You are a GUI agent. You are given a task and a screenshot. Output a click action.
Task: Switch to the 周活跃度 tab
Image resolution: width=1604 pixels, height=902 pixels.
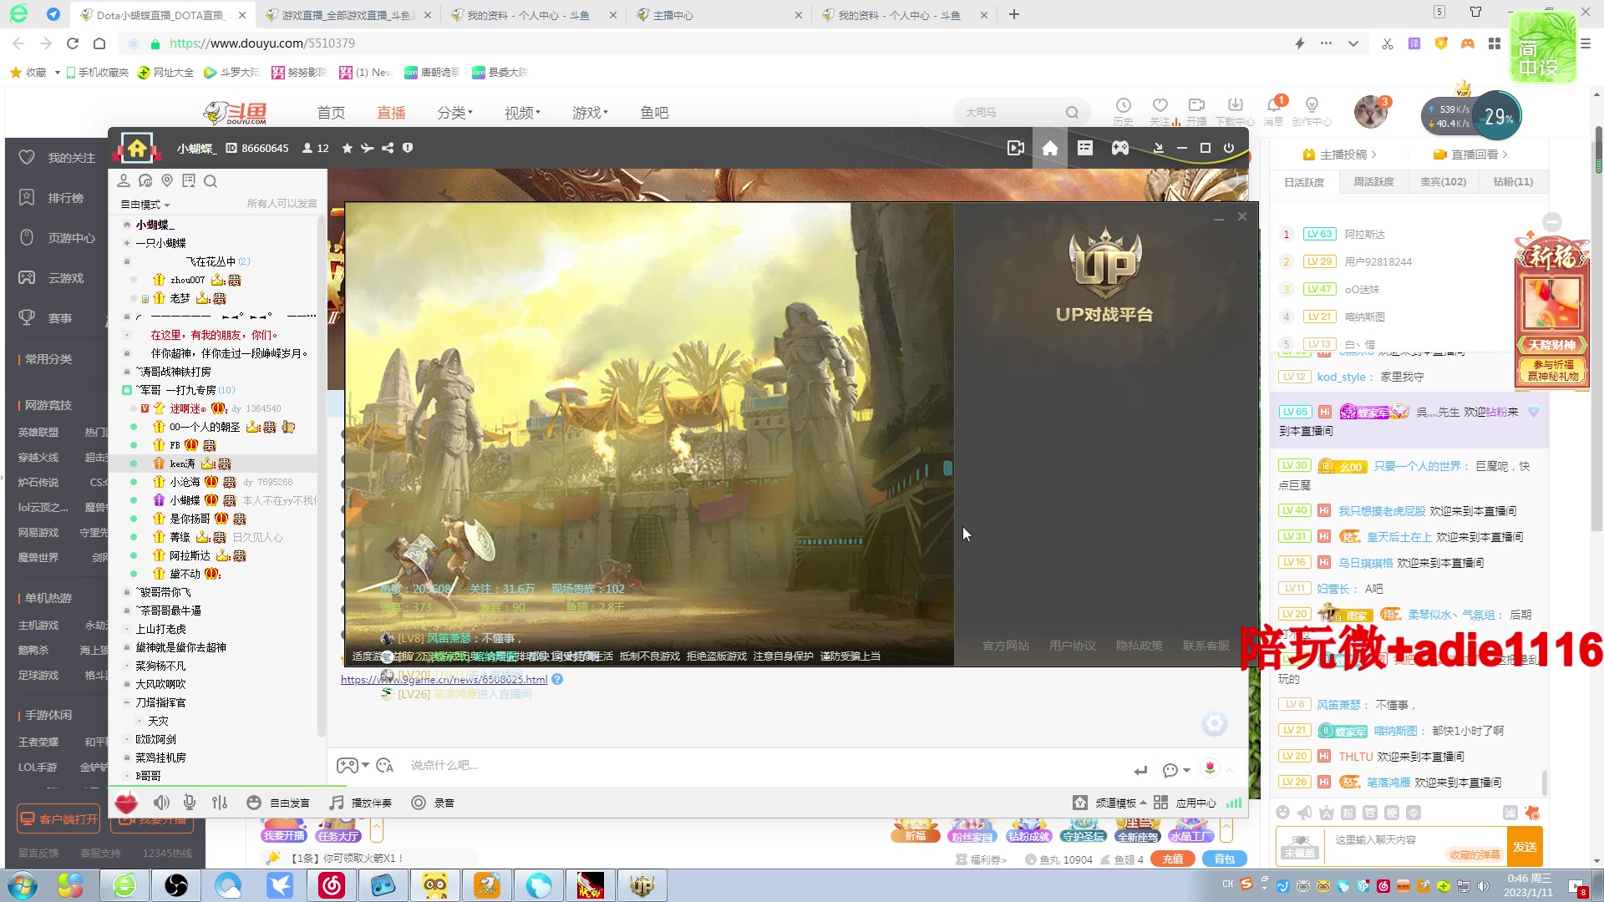point(1373,182)
